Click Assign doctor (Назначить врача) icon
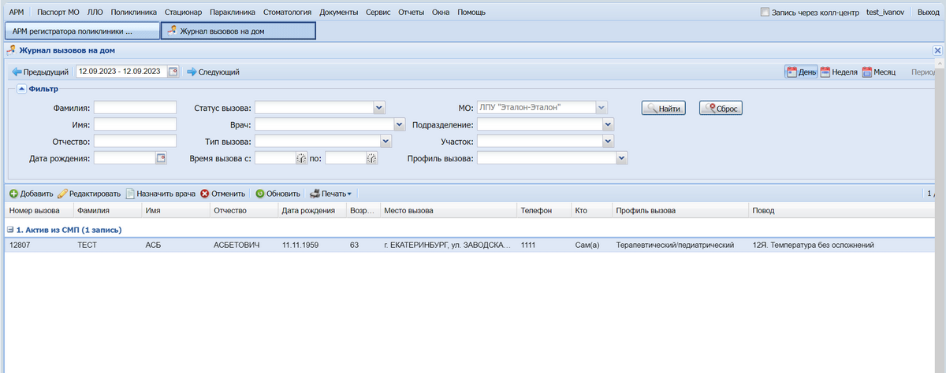The image size is (946, 373). pyautogui.click(x=131, y=194)
